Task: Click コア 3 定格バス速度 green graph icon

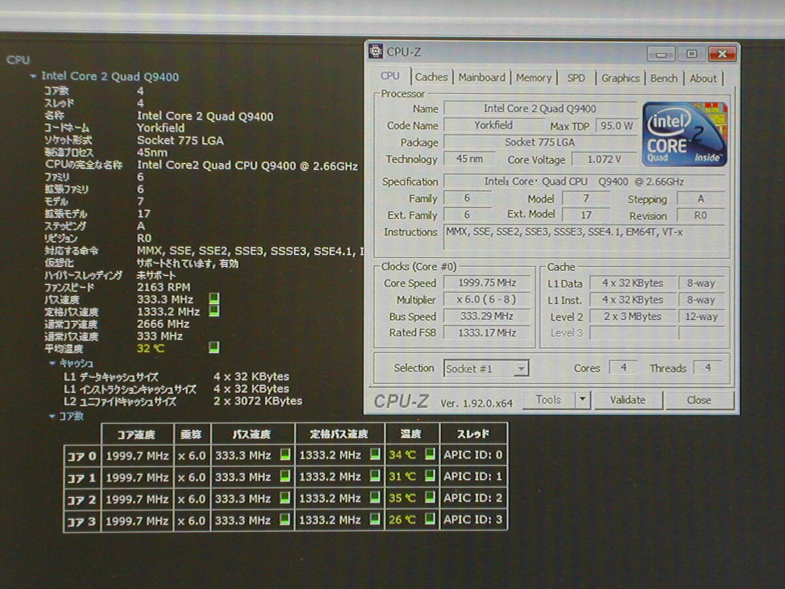Action: tap(375, 520)
